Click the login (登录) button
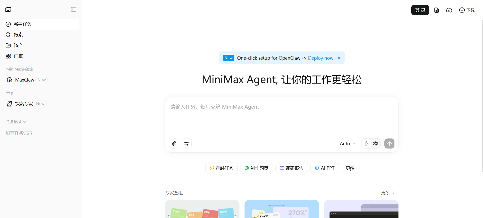This screenshot has width=483, height=218. click(420, 10)
